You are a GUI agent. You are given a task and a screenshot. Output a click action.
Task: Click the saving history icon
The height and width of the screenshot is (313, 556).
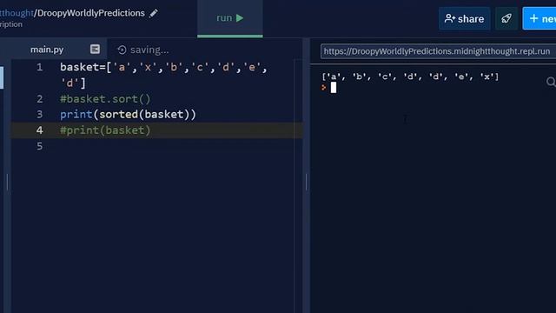tap(122, 50)
